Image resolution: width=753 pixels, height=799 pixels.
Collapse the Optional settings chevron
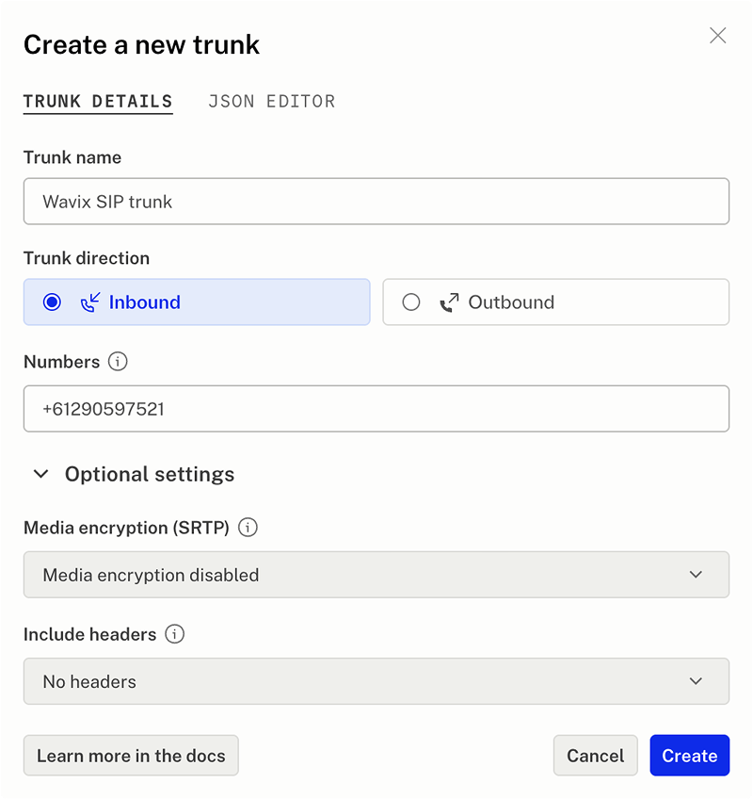point(40,474)
